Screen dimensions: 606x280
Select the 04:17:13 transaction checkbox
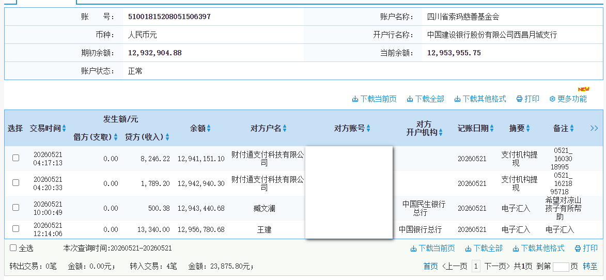15,158
